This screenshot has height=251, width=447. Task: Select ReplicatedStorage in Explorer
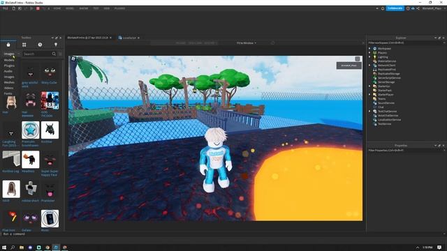388,74
